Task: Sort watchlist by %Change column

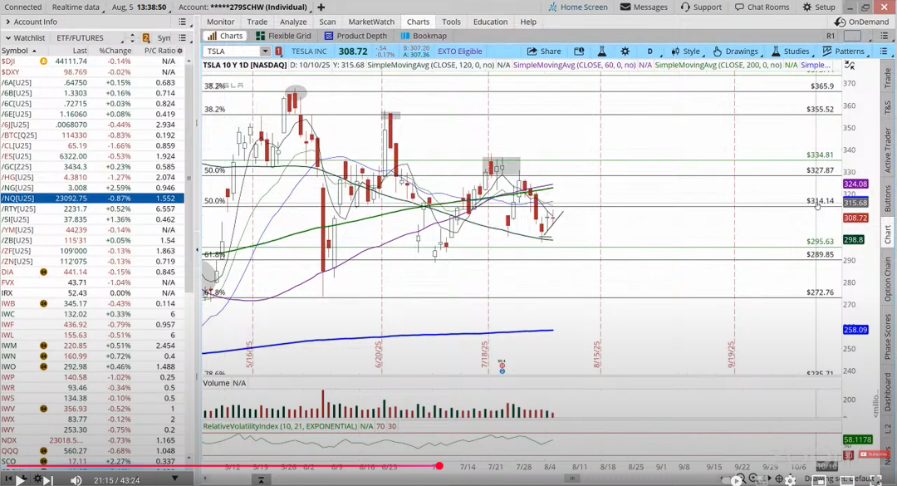Action: [x=115, y=51]
